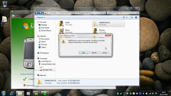Expand breadcrumb arrow after Joshua Mullins's Kaiser
The height and width of the screenshot is (96, 171).
[x=77, y=13]
